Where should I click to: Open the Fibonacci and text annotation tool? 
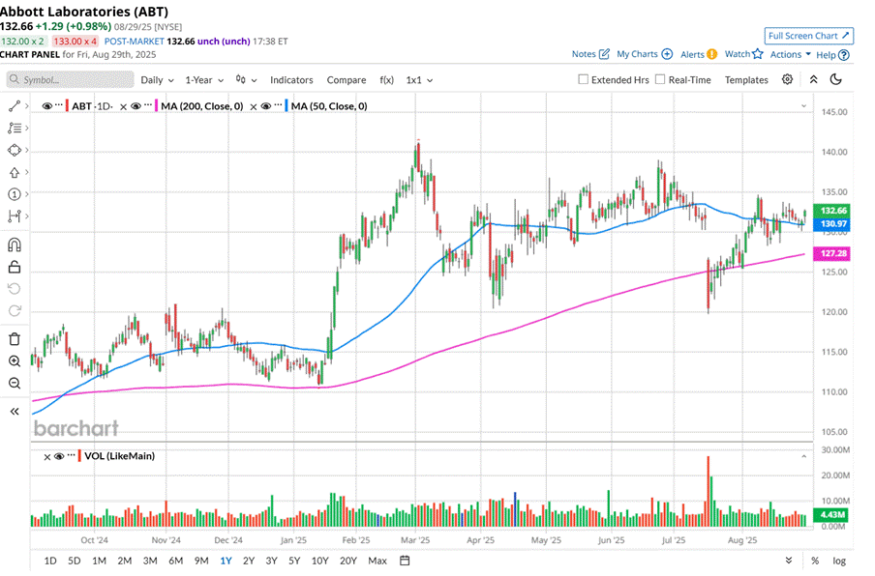point(15,129)
